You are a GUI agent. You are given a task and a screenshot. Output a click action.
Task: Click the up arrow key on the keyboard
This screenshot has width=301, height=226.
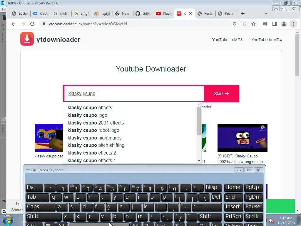coord(192,217)
